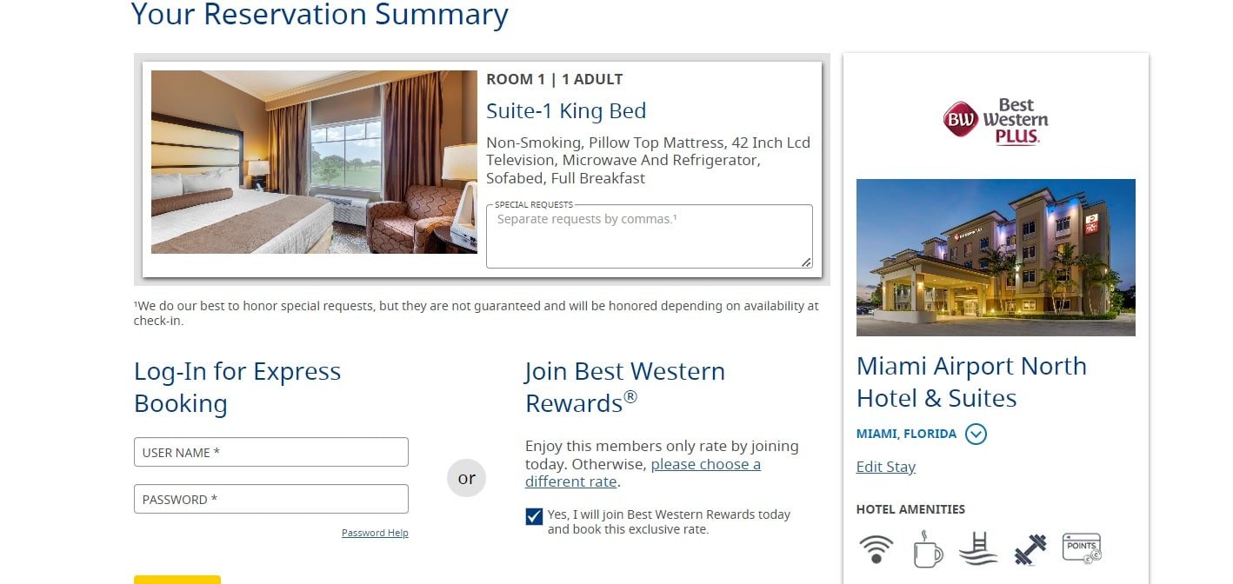This screenshot has width=1233, height=584.
Task: Click the Miami Airport North Hotel & Suites name
Action: 971,382
